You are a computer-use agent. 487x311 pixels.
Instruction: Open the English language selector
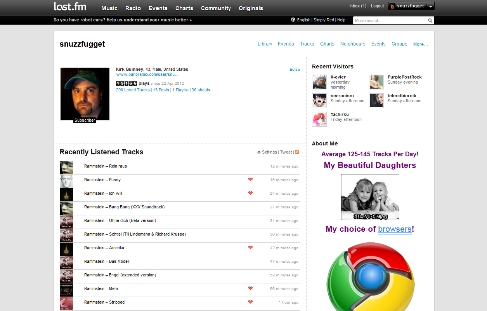[303, 20]
